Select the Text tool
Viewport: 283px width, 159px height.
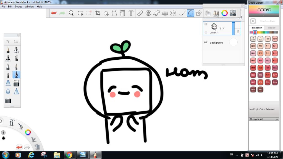131,13
